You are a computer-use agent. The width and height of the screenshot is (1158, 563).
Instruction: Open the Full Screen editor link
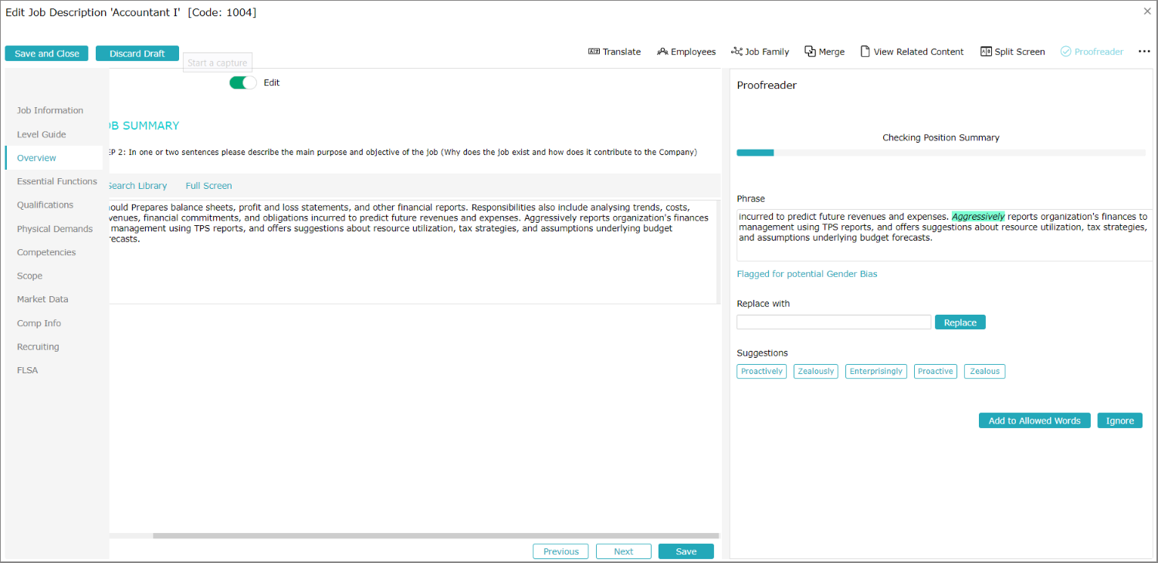point(208,186)
